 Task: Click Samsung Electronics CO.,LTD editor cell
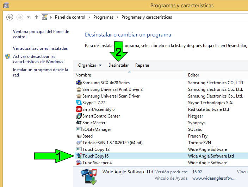tap(216, 83)
